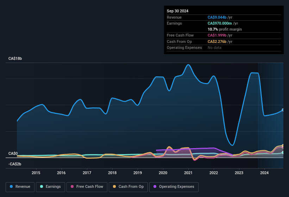Click the Cash From Op endpoint marker
This screenshot has width=289, height=197.
pos(283,146)
